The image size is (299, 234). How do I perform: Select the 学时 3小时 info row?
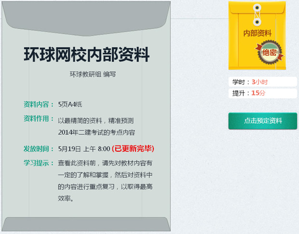click(x=262, y=82)
